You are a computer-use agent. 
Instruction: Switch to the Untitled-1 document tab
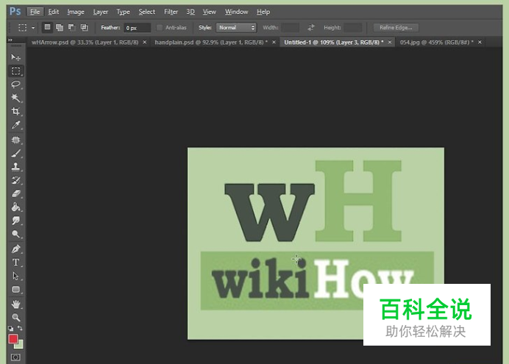coord(334,42)
